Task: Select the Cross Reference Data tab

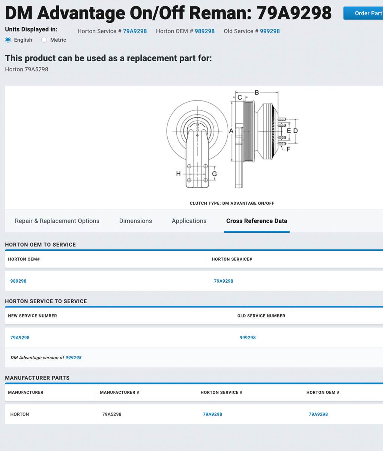Action: point(257,221)
